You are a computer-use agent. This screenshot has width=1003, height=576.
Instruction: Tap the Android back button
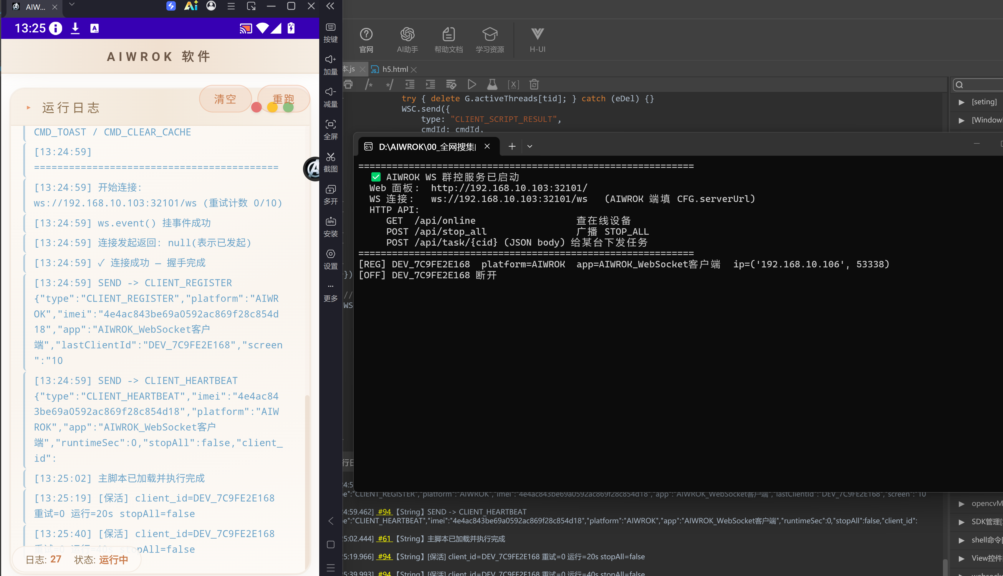(331, 521)
